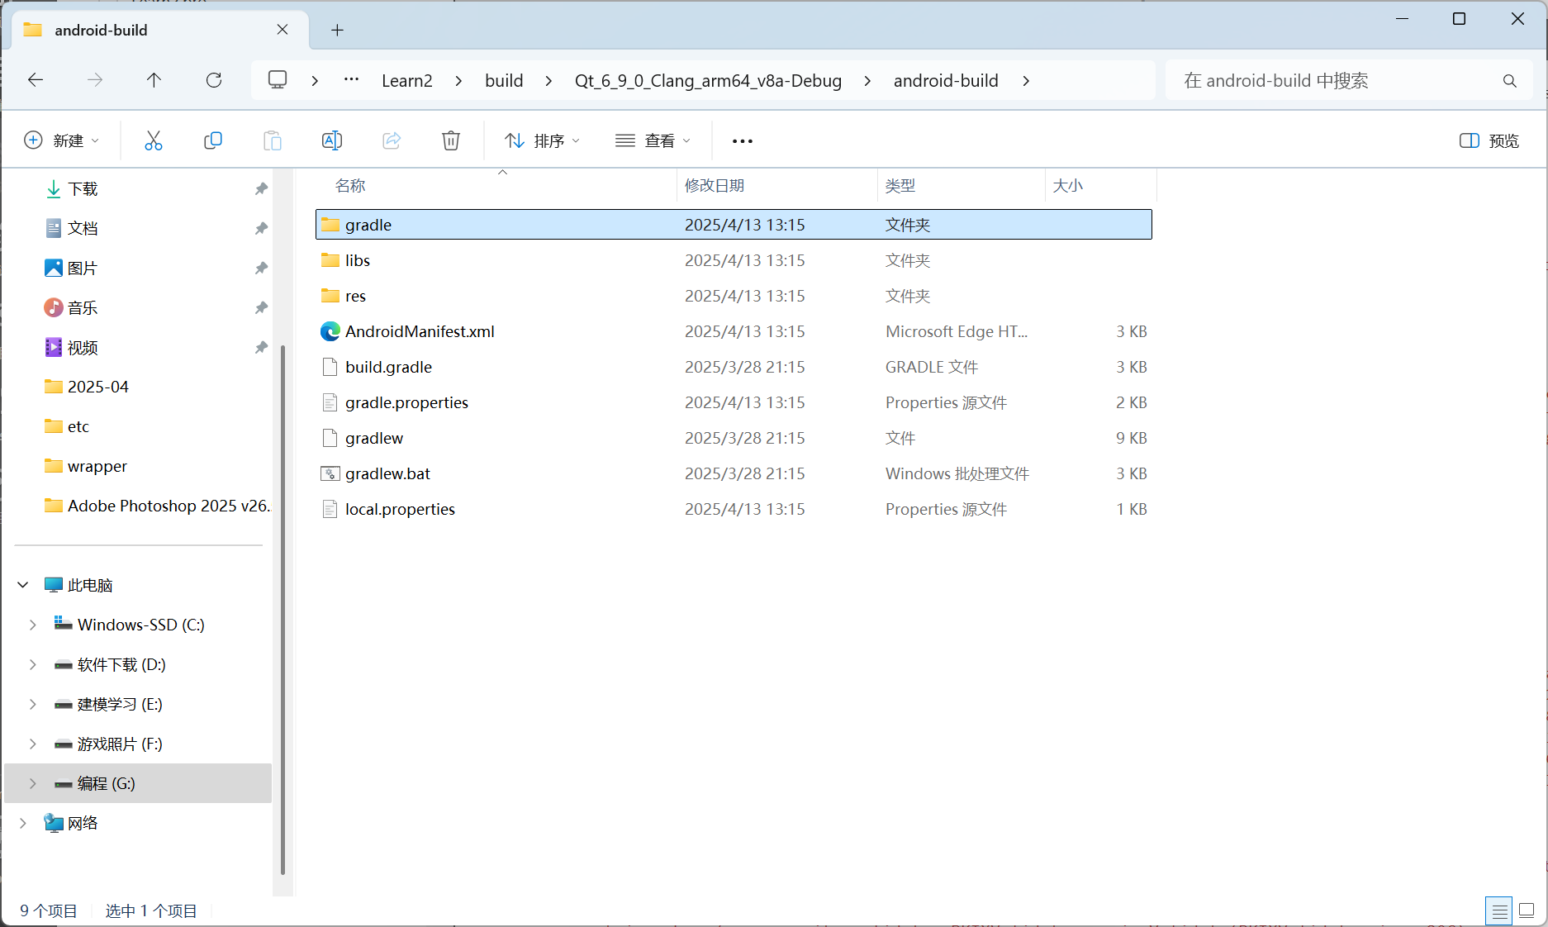Click android-build breadcrumb segment
This screenshot has width=1548, height=927.
coord(946,81)
